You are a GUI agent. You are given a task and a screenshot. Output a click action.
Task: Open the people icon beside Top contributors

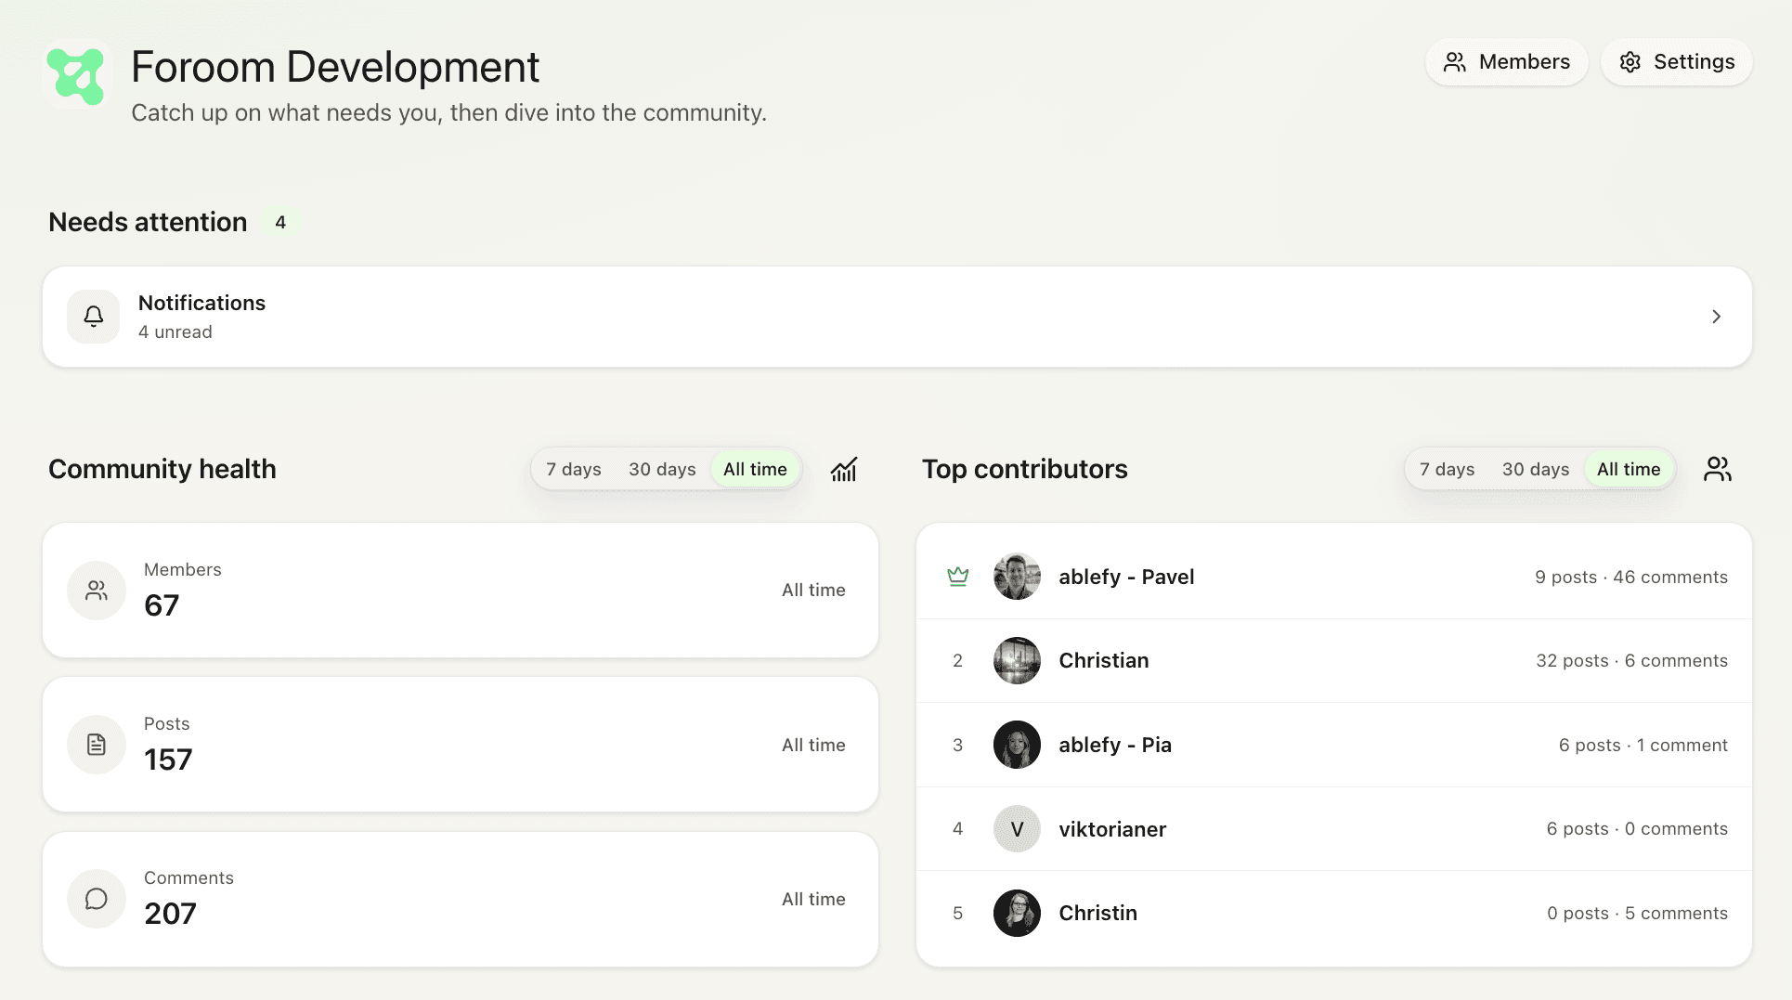pyautogui.click(x=1717, y=470)
